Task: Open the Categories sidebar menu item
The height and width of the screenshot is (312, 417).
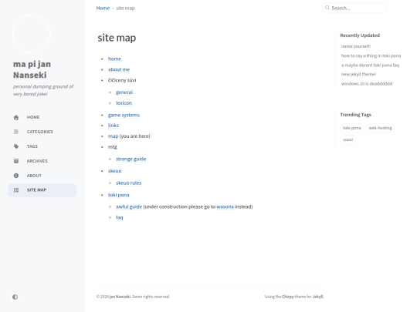Action: [42, 132]
